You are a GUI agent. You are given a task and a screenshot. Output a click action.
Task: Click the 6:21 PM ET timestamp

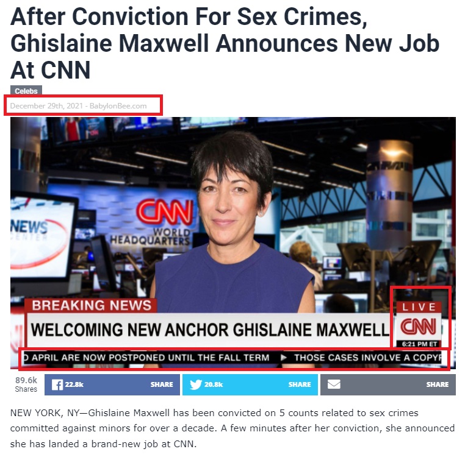tap(419, 344)
